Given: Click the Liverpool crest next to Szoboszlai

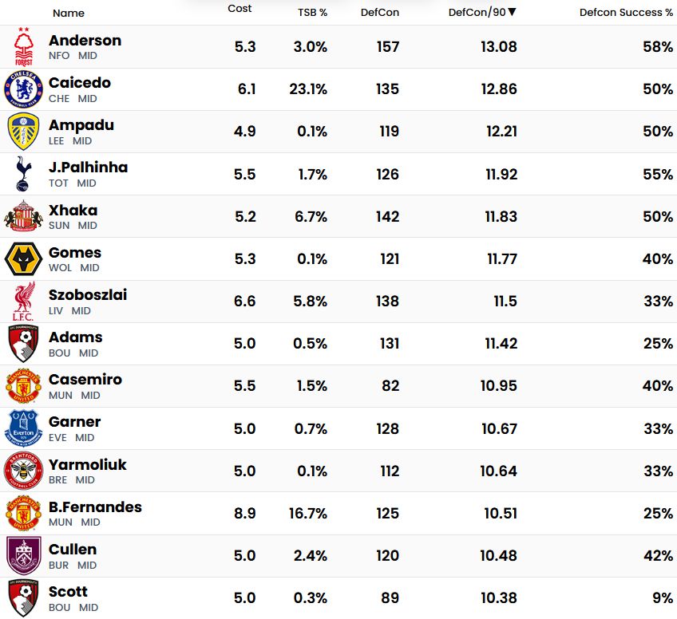Looking at the screenshot, I should pos(23,302).
